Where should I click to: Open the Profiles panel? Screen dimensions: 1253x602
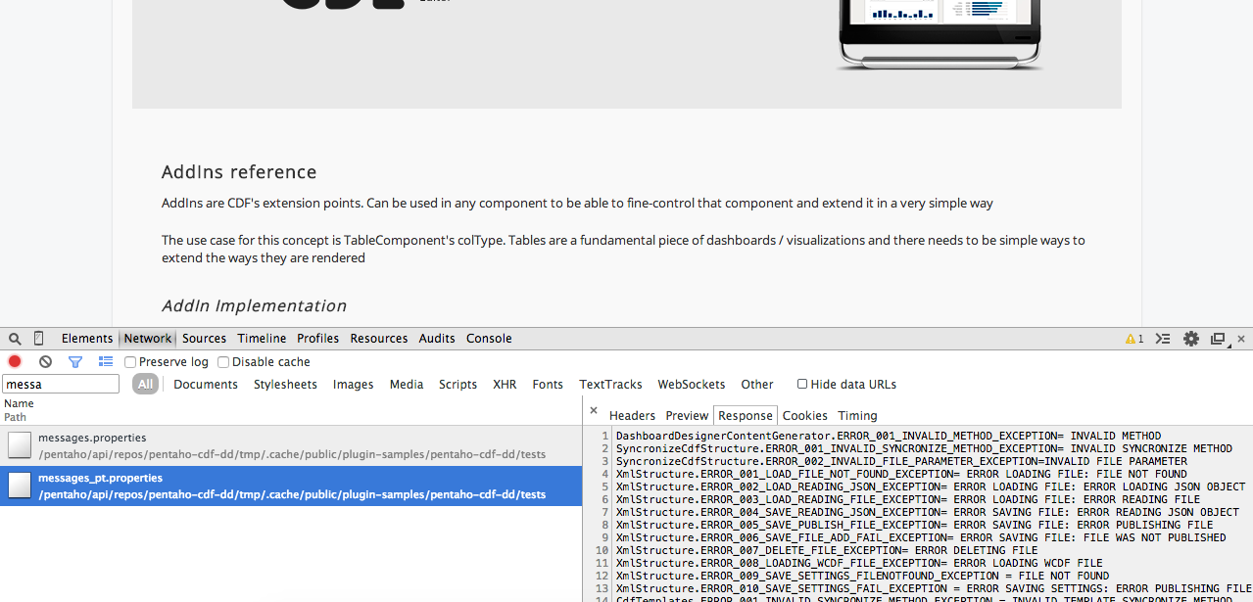pos(318,339)
